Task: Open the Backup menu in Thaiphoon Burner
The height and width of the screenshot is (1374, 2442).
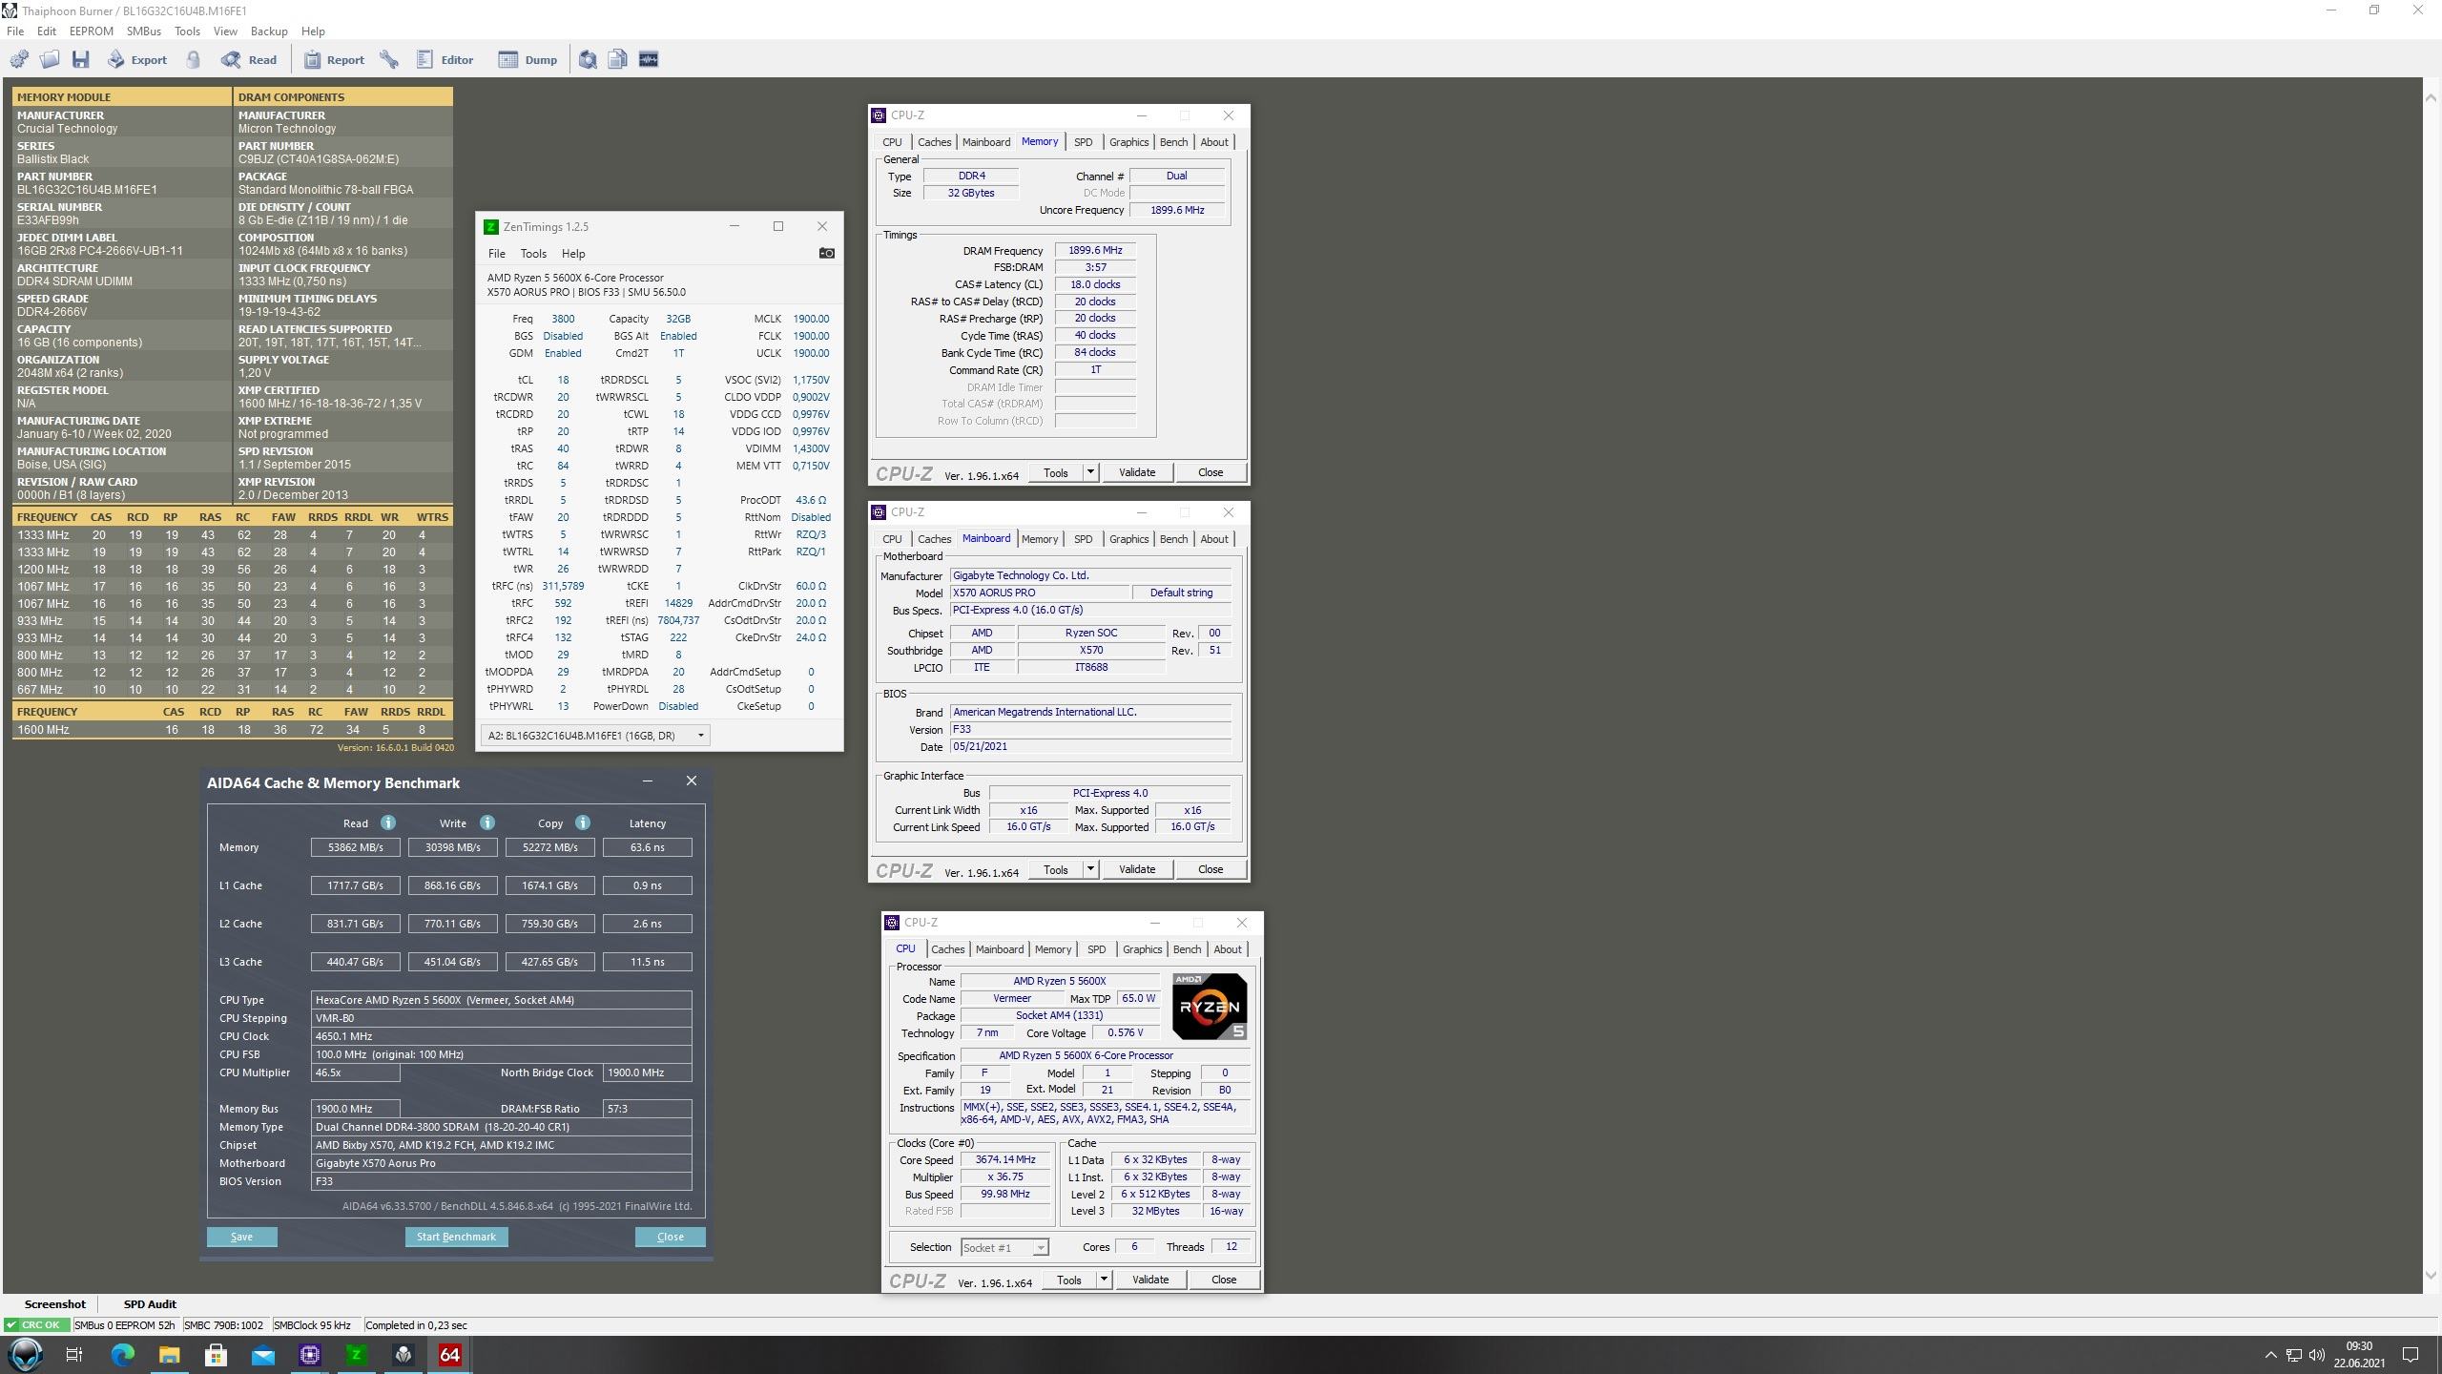Action: tap(269, 31)
